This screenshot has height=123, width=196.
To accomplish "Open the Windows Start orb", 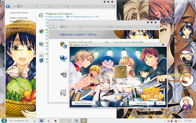I will pos(4,121).
